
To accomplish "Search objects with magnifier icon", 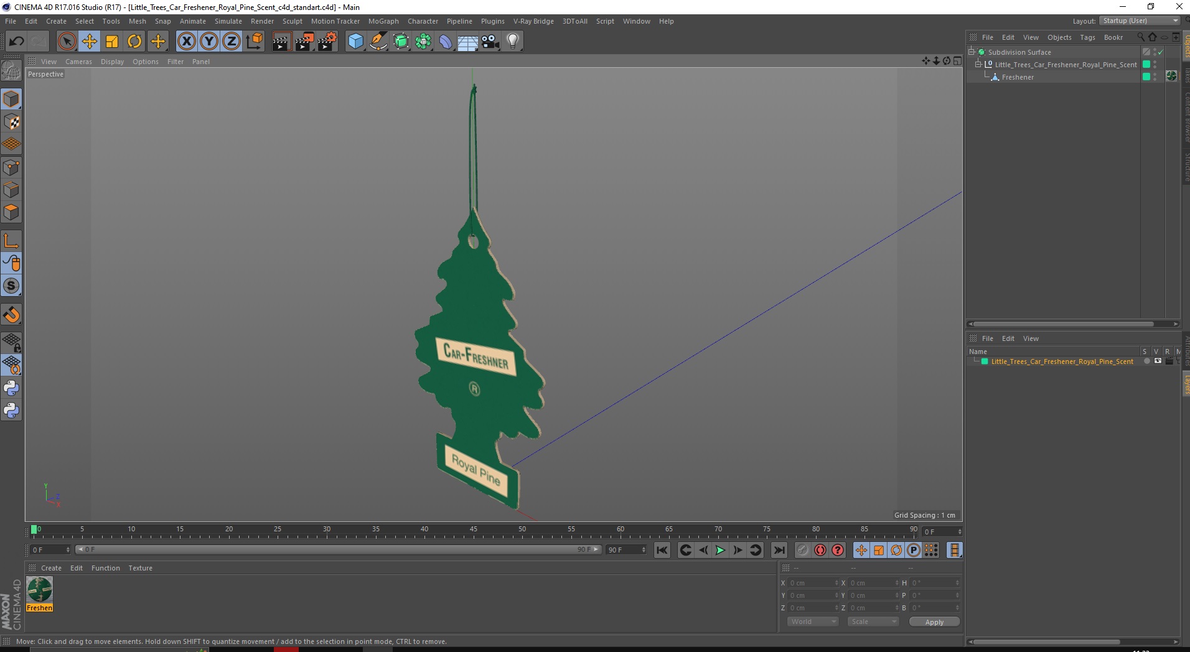I will pyautogui.click(x=1141, y=37).
